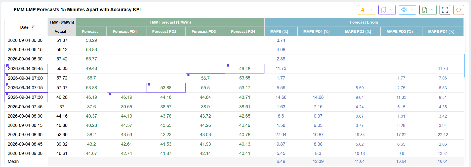Click the FMM Forecast ($/MWh) group header
Image resolution: width=471 pixels, height=167 pixels.
pos(170,22)
